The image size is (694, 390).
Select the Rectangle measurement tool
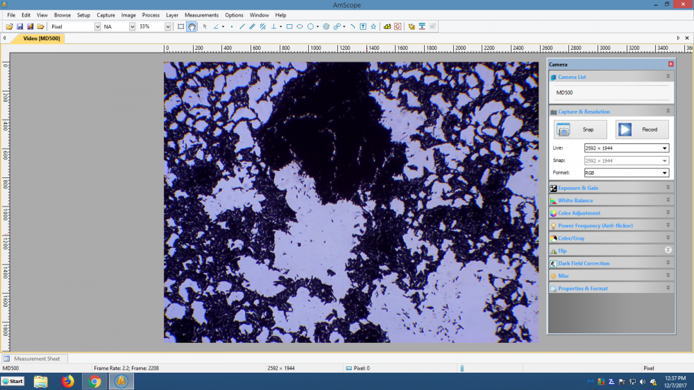point(289,26)
